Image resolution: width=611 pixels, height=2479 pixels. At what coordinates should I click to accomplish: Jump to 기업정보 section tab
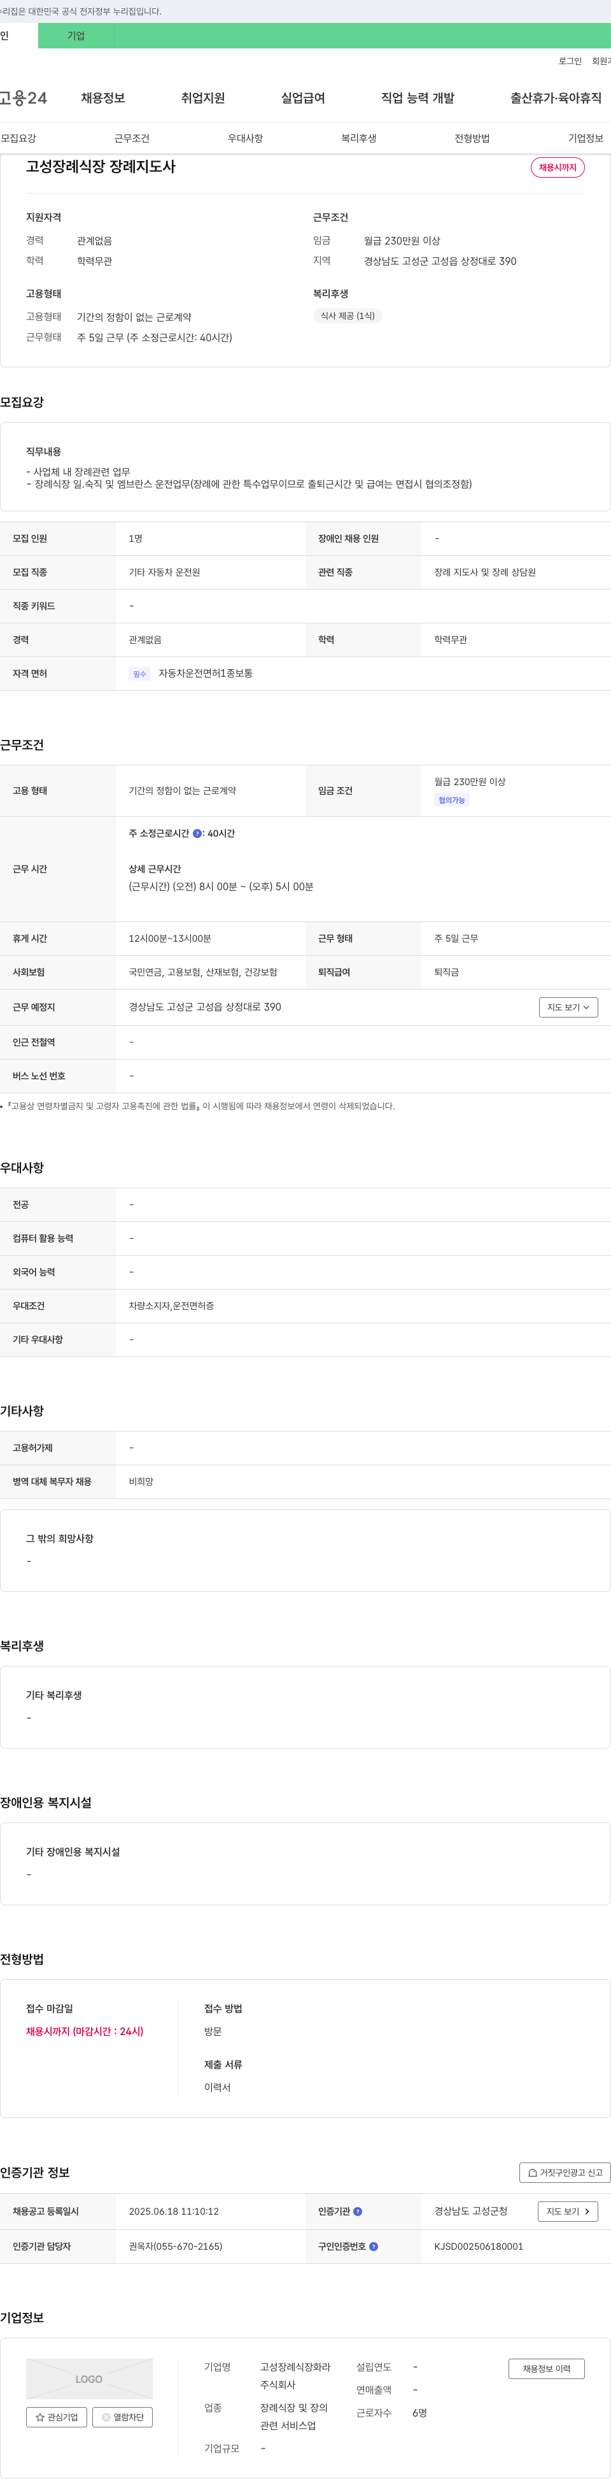(586, 139)
